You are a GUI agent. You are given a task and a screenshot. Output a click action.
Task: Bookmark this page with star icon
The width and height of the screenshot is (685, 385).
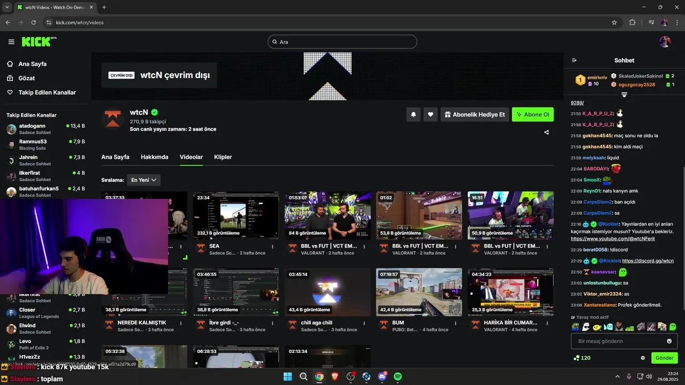pyautogui.click(x=614, y=22)
